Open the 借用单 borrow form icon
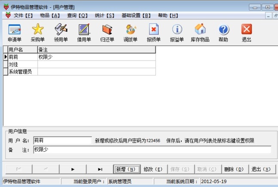The image size is (278, 187). 84,33
